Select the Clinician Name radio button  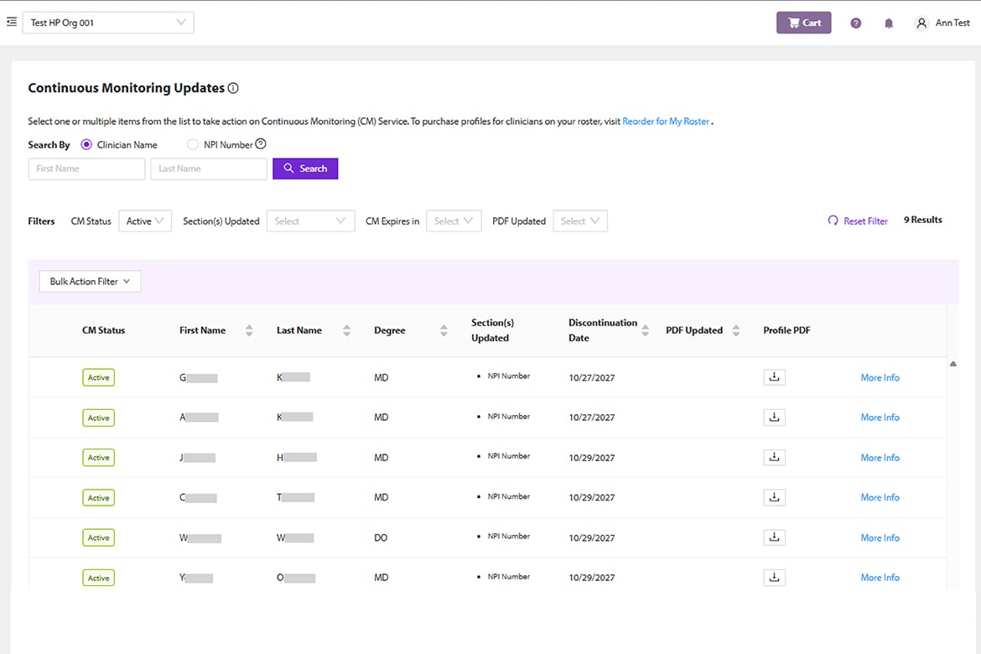tap(86, 145)
